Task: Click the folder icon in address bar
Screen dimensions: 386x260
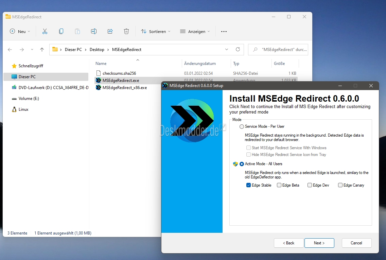Action: point(55,49)
